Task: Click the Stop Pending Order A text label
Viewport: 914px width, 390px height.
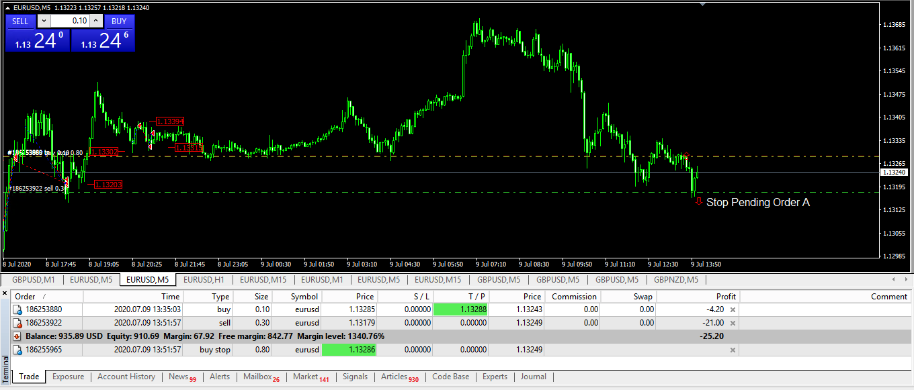Action: [x=758, y=202]
